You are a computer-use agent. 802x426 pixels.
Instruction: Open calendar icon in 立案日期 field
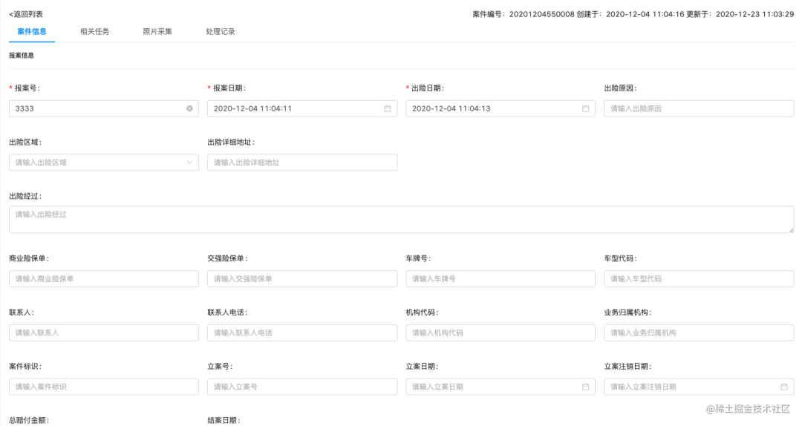(x=585, y=387)
